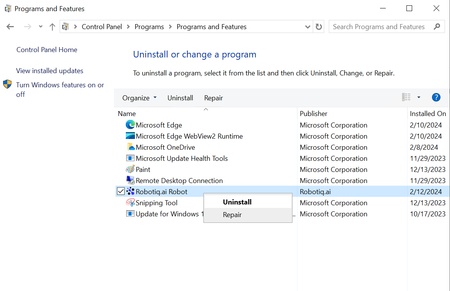Image resolution: width=450 pixels, height=291 pixels.
Task: Open the view options dropdown arrow
Action: point(419,98)
